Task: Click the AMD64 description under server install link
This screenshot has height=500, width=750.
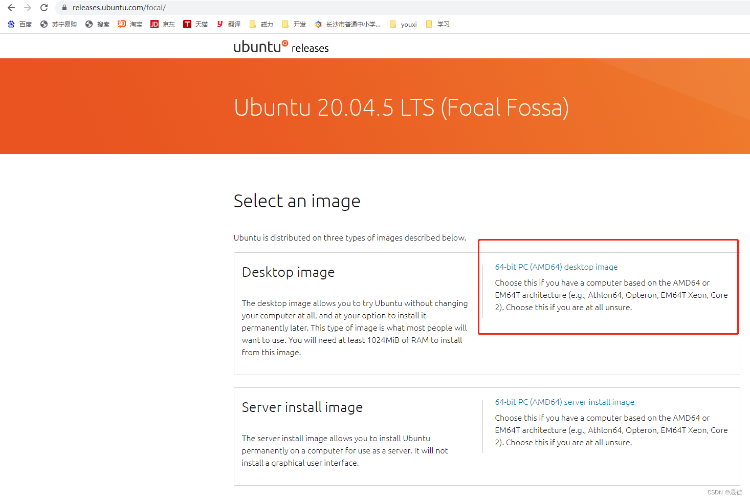Action: tap(611, 430)
